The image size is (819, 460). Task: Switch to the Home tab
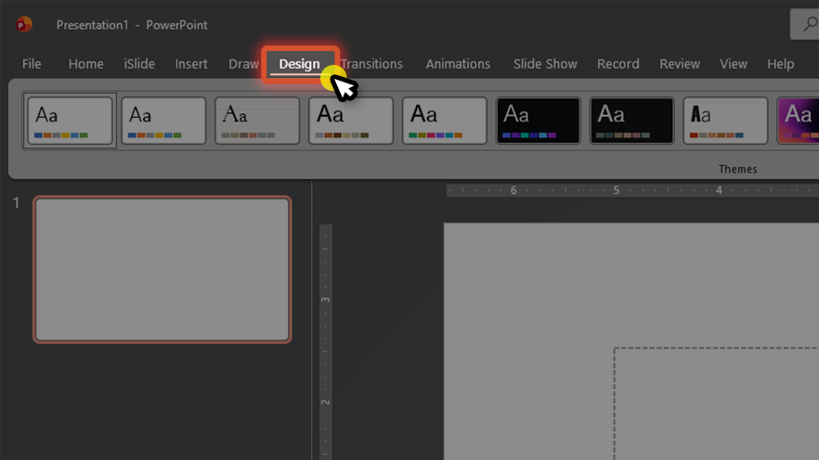[85, 64]
